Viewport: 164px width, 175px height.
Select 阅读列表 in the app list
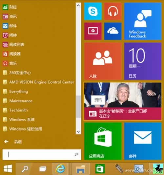coord(13,45)
